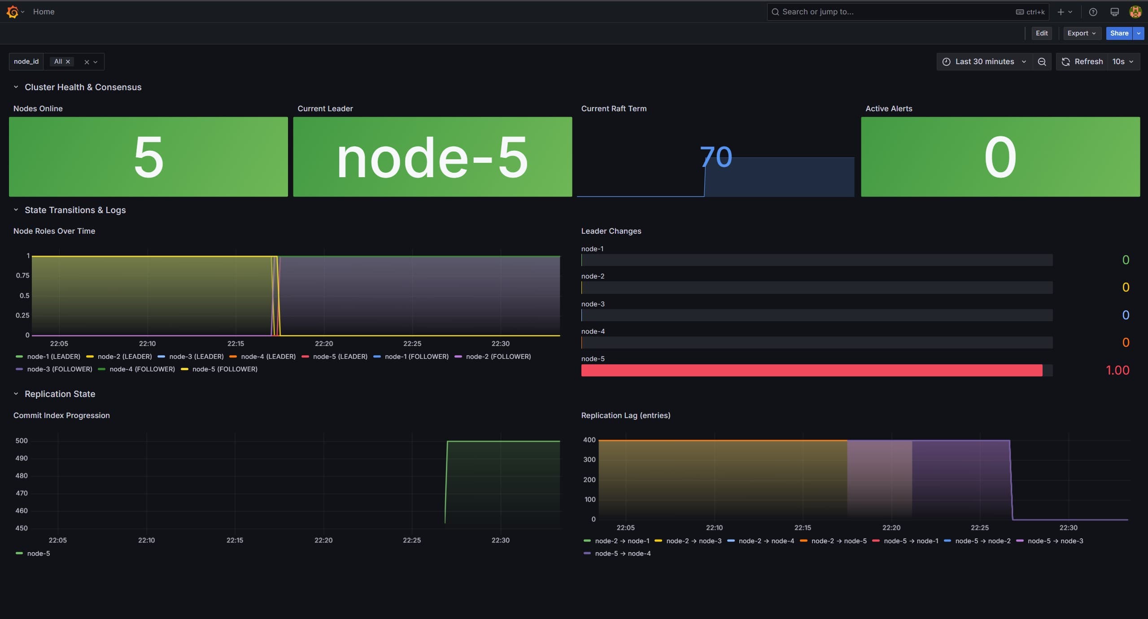This screenshot has height=619, width=1148.
Task: Open the Export menu
Action: [x=1082, y=33]
